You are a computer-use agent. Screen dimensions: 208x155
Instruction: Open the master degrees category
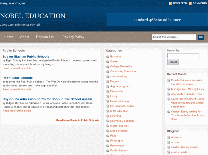tap(119, 126)
